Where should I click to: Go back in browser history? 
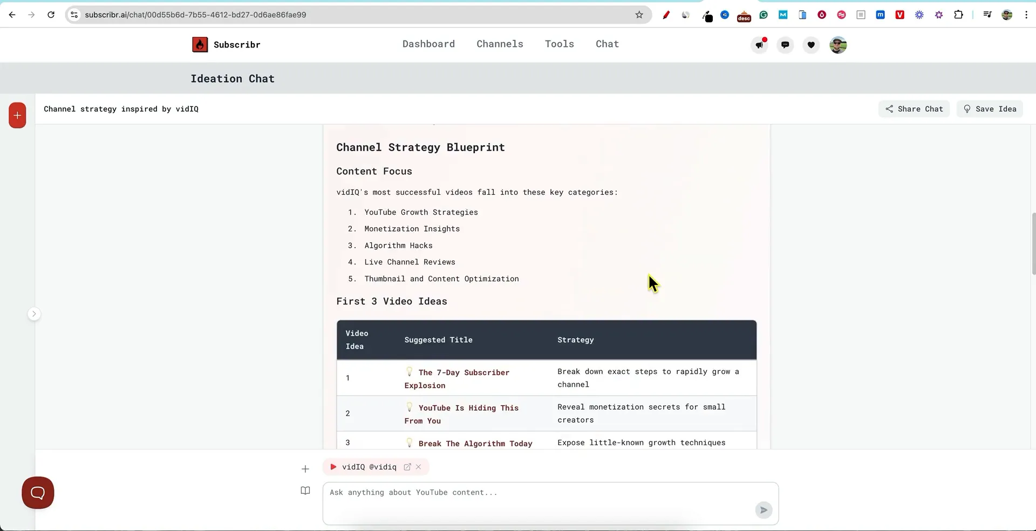12,15
